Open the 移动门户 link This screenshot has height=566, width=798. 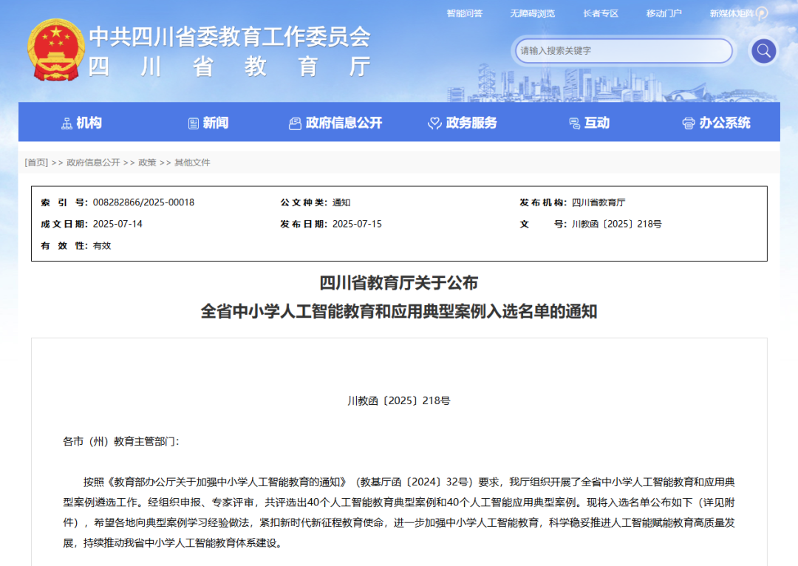click(664, 13)
